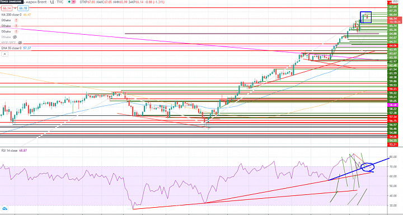
Task: Click the 66.64 price label
Action: click(x=392, y=15)
